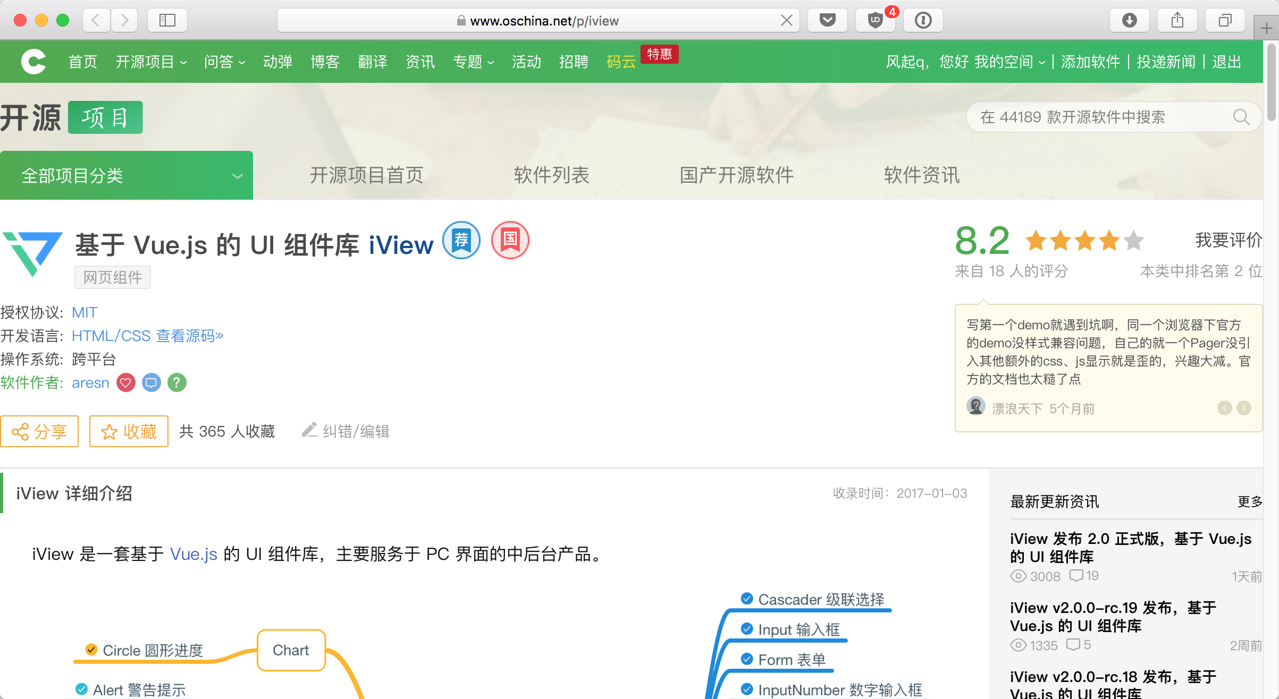Stop loading with the address bar X
The width and height of the screenshot is (1279, 699).
(787, 21)
